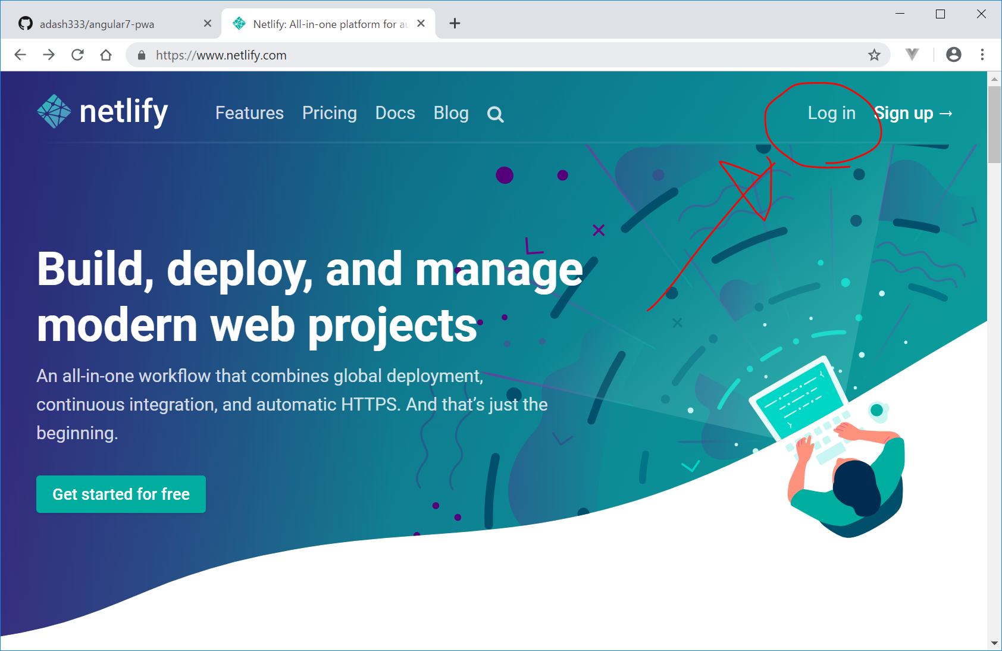Screen dimensions: 1002x651
Task: Open the Features nav link
Action: (249, 113)
